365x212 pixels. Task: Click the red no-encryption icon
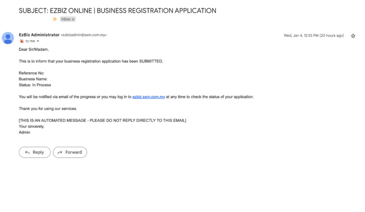pos(21,41)
